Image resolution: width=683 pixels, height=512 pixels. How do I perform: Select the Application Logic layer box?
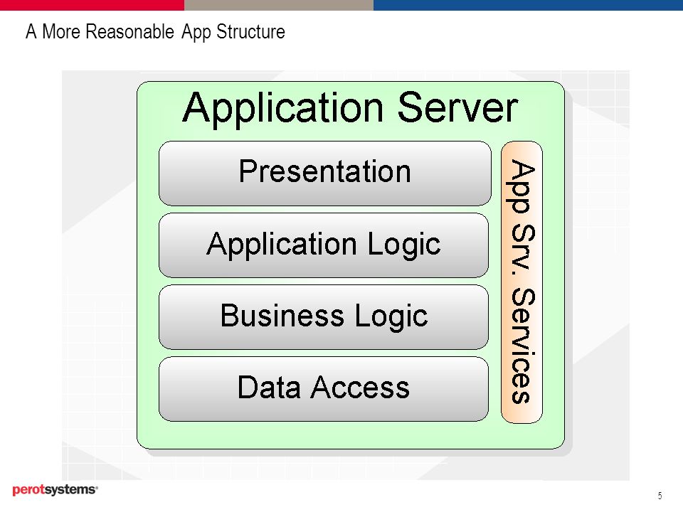[324, 245]
